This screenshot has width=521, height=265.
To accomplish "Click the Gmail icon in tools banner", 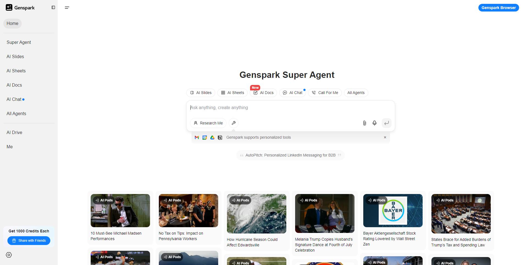I will point(197,138).
